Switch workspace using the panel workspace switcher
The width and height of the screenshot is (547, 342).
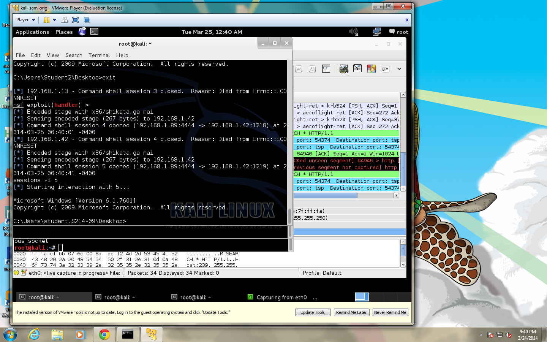362,297
